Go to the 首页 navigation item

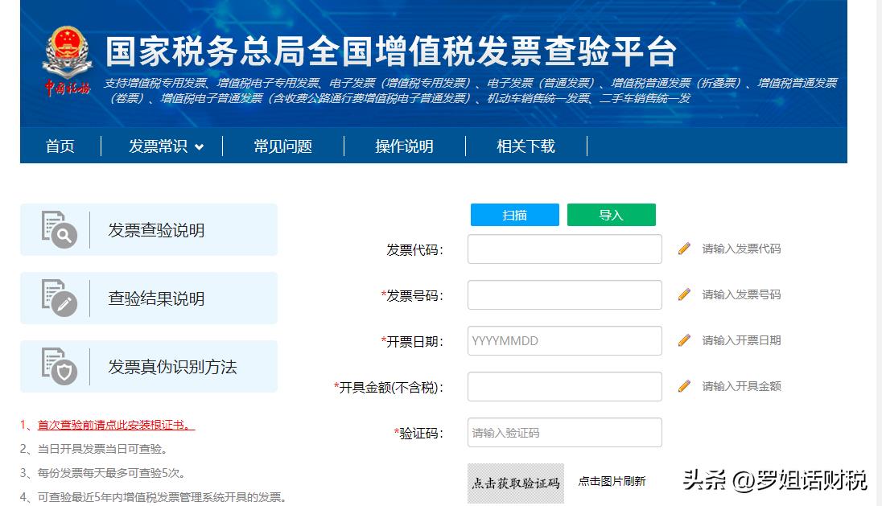click(x=60, y=146)
